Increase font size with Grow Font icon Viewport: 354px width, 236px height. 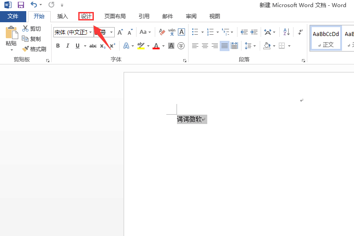pyautogui.click(x=120, y=32)
